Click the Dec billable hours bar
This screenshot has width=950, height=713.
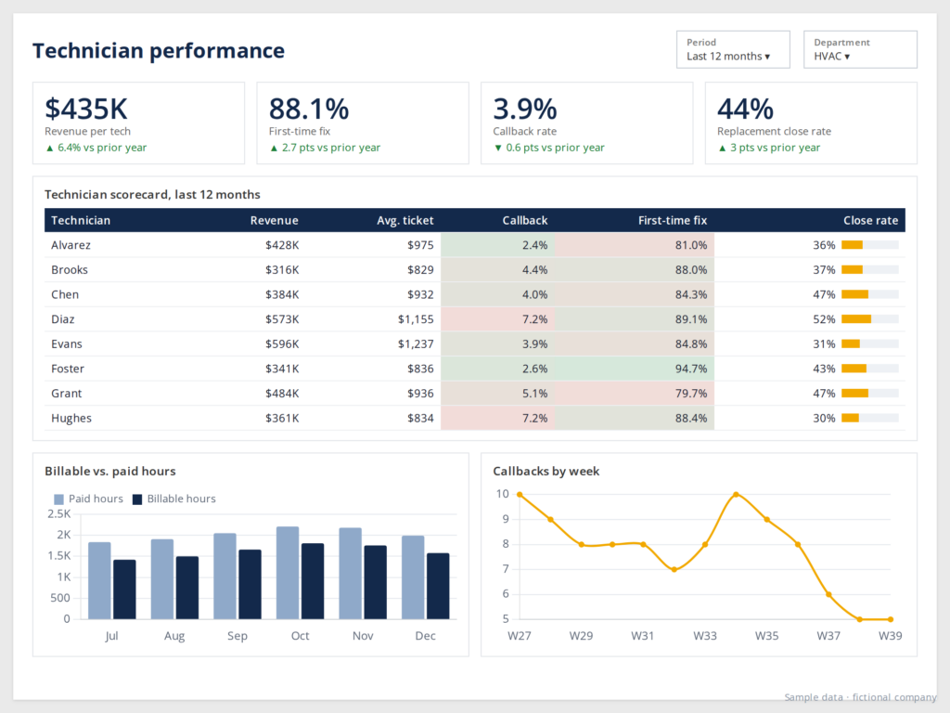pos(438,587)
